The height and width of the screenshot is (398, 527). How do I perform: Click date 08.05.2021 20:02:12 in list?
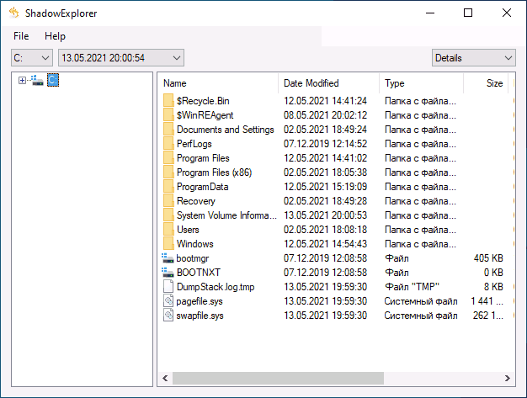[325, 115]
